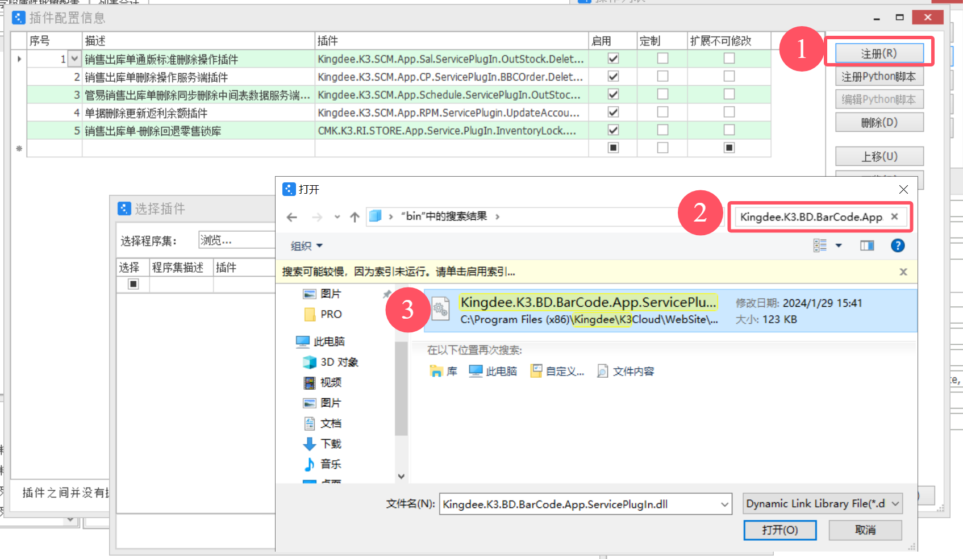
Task: Click 程序集描述 column header
Action: click(x=181, y=268)
